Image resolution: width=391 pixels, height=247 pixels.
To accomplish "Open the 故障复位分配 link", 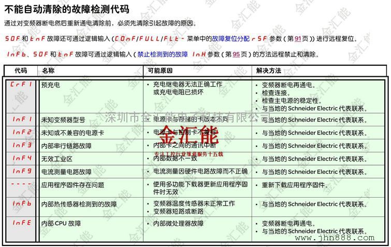I will click(x=230, y=39).
